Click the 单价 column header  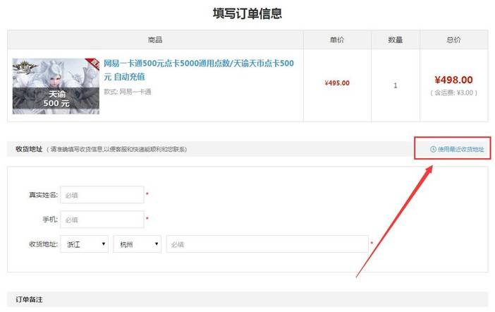(x=337, y=40)
